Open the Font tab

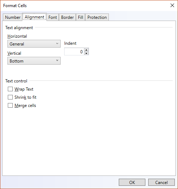click(x=53, y=17)
